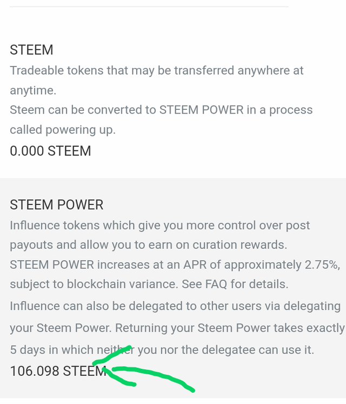Click the 'called powering up.' text

[63, 130]
